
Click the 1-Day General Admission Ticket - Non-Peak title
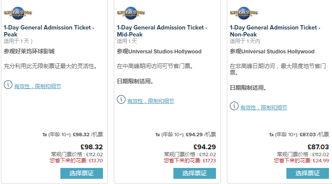click(275, 31)
